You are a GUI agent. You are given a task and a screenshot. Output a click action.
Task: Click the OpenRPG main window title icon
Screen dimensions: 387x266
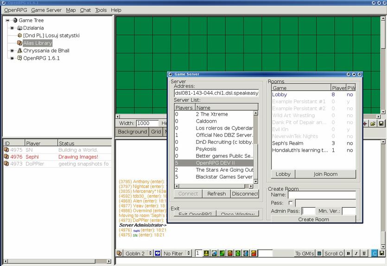tap(3, 2)
